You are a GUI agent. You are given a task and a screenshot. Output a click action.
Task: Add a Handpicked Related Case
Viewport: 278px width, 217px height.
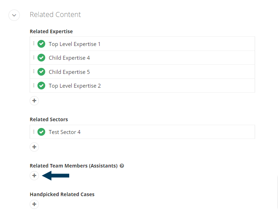pyautogui.click(x=34, y=204)
